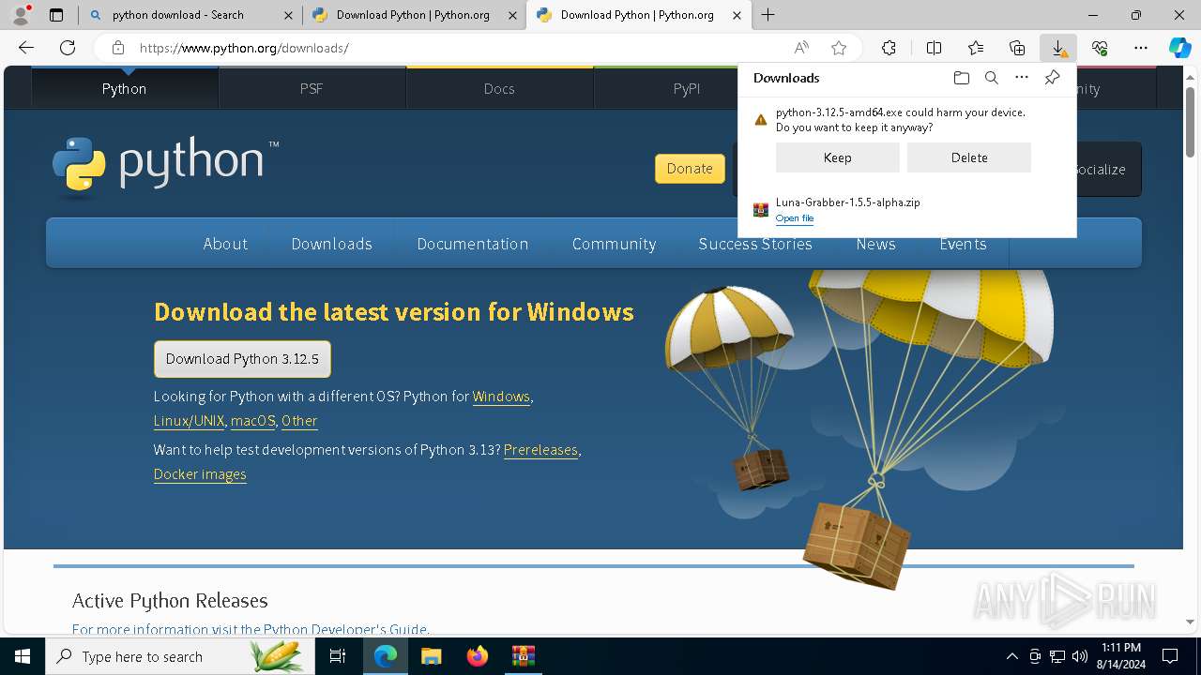Refresh the python.org page
1201x675 pixels.
[68, 48]
